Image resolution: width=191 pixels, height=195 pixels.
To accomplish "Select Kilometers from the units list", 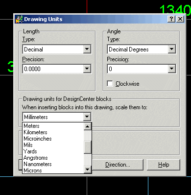I will pos(53,132).
